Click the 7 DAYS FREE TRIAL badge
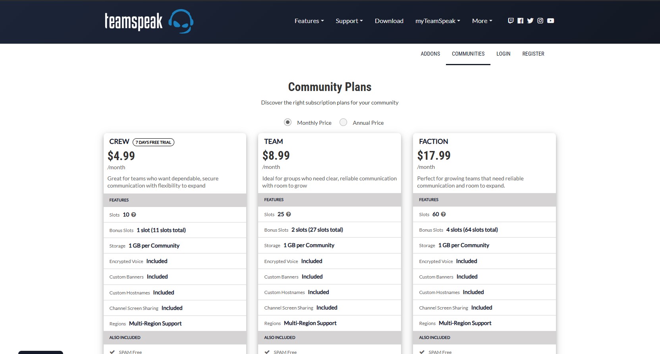 point(153,142)
